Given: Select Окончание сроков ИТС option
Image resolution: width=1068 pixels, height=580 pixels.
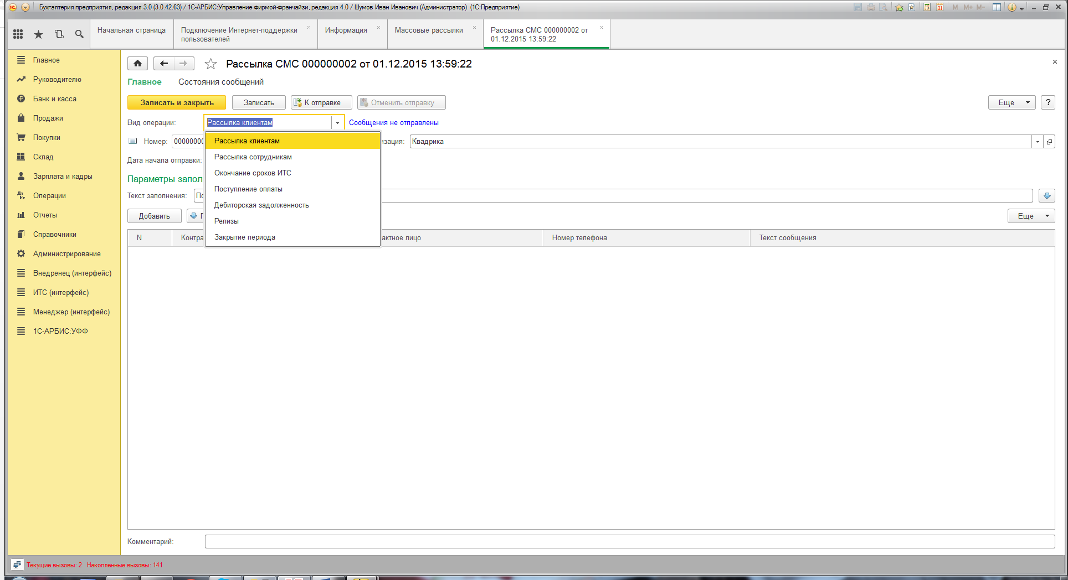Looking at the screenshot, I should click(292, 173).
